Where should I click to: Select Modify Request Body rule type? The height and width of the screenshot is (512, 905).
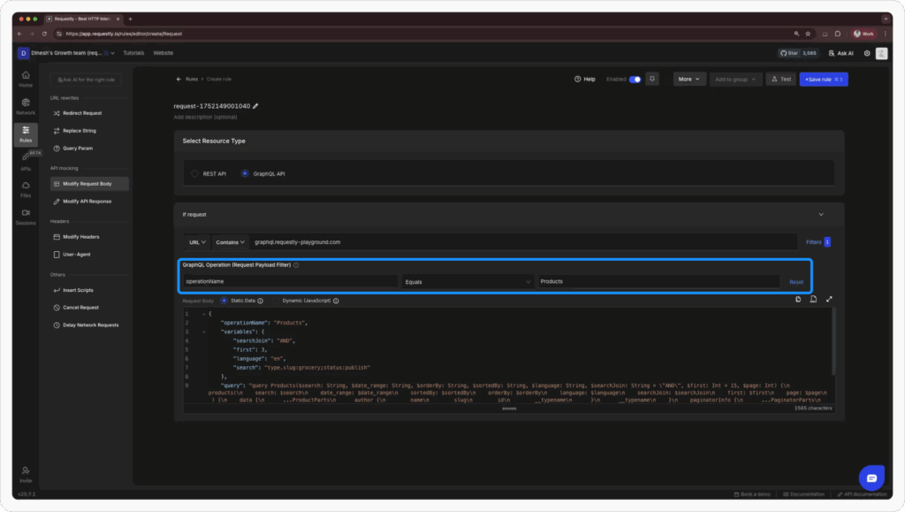point(89,184)
